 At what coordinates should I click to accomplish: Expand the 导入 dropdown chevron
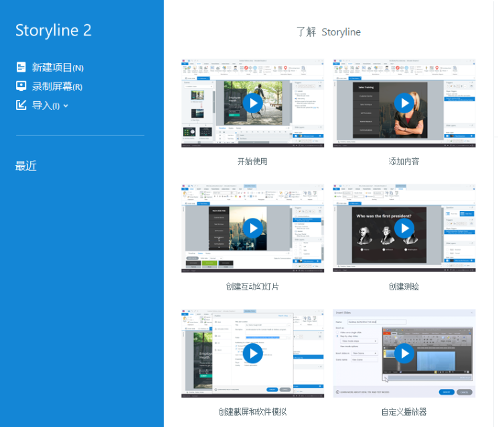pyautogui.click(x=66, y=106)
